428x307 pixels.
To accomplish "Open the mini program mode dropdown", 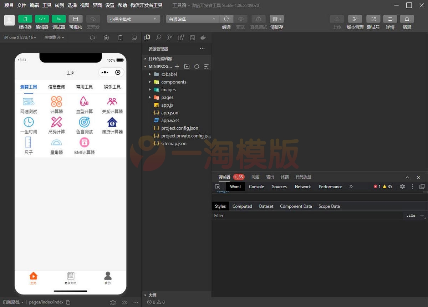I will 133,19.
